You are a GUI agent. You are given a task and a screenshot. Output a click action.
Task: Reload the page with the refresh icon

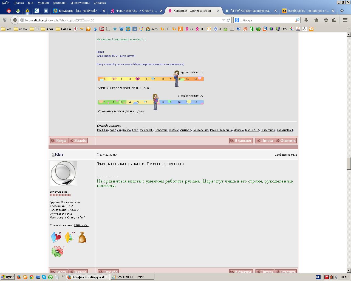(228, 20)
